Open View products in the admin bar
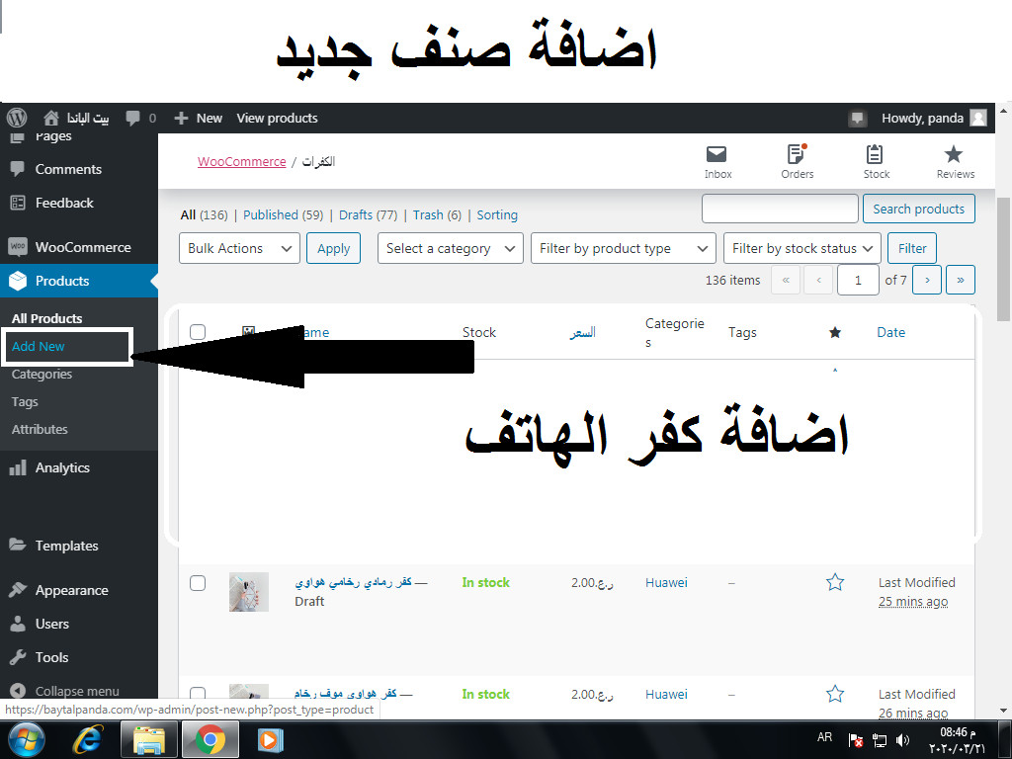This screenshot has width=1012, height=759. pyautogui.click(x=277, y=119)
